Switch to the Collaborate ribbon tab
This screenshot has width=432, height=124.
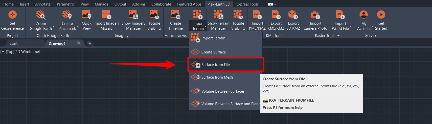(x=161, y=4)
